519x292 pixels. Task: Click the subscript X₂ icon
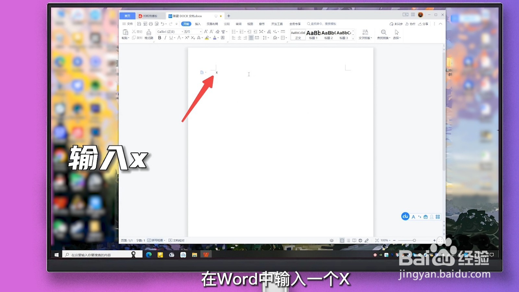[x=193, y=38]
